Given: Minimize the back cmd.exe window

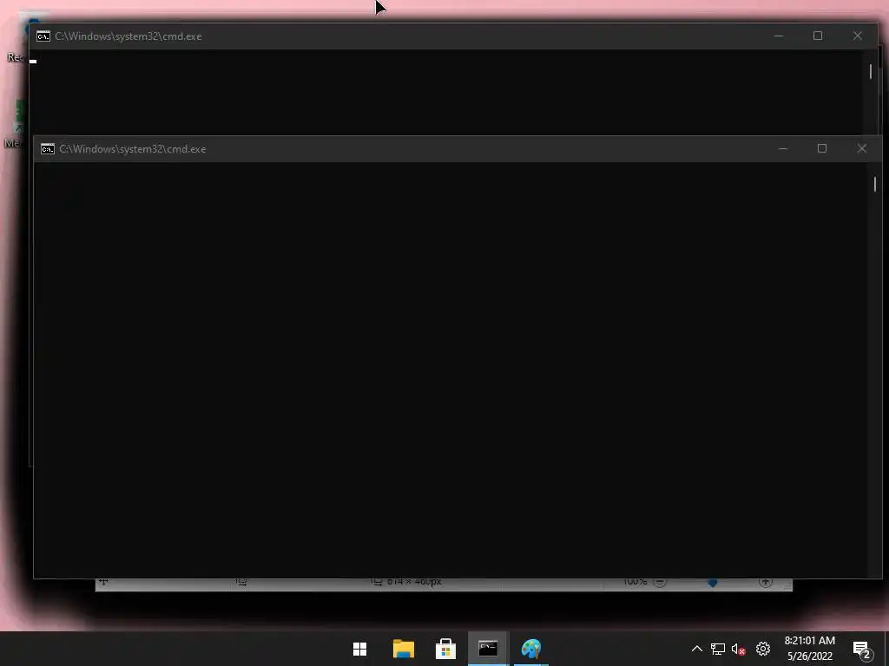Looking at the screenshot, I should pyautogui.click(x=779, y=36).
